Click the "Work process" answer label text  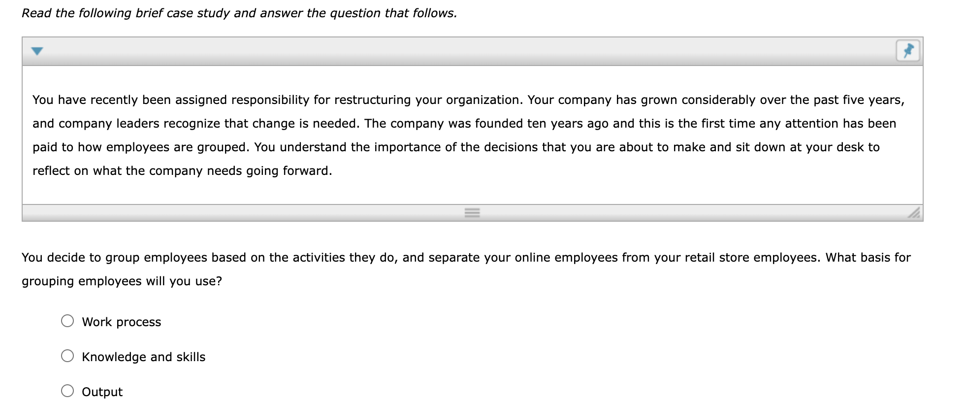(x=121, y=322)
